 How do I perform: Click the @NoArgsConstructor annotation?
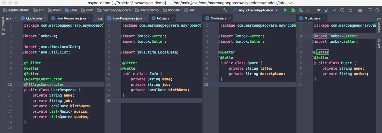(43, 79)
